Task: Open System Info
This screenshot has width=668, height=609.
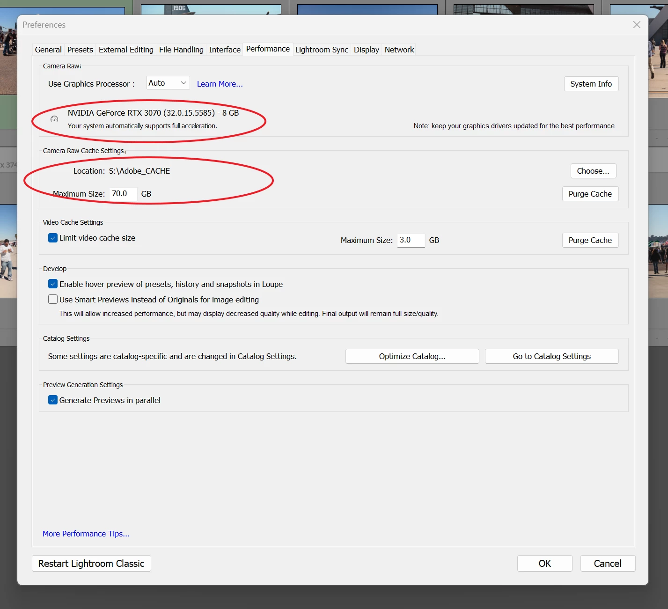Action: [x=591, y=84]
